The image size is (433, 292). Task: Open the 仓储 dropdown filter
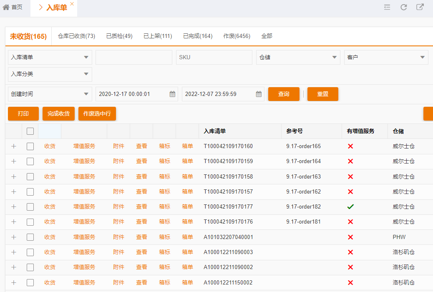pyautogui.click(x=298, y=57)
